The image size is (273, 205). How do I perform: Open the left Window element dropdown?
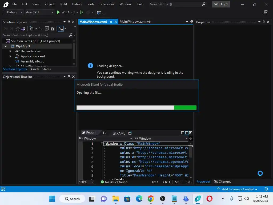106,139
